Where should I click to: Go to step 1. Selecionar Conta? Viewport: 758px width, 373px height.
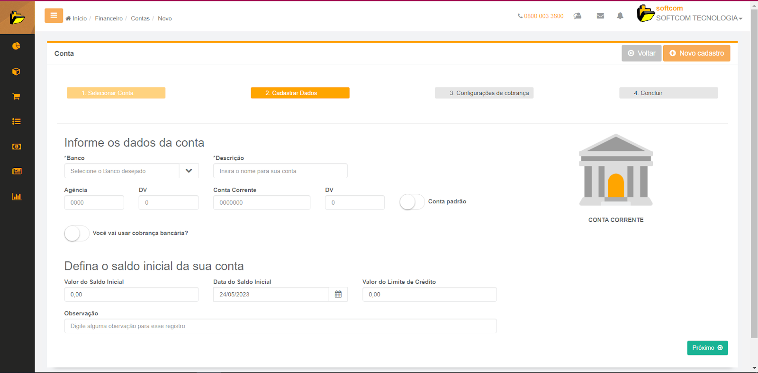116,93
